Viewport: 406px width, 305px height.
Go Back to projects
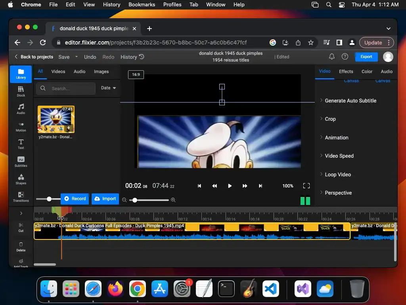[34, 56]
